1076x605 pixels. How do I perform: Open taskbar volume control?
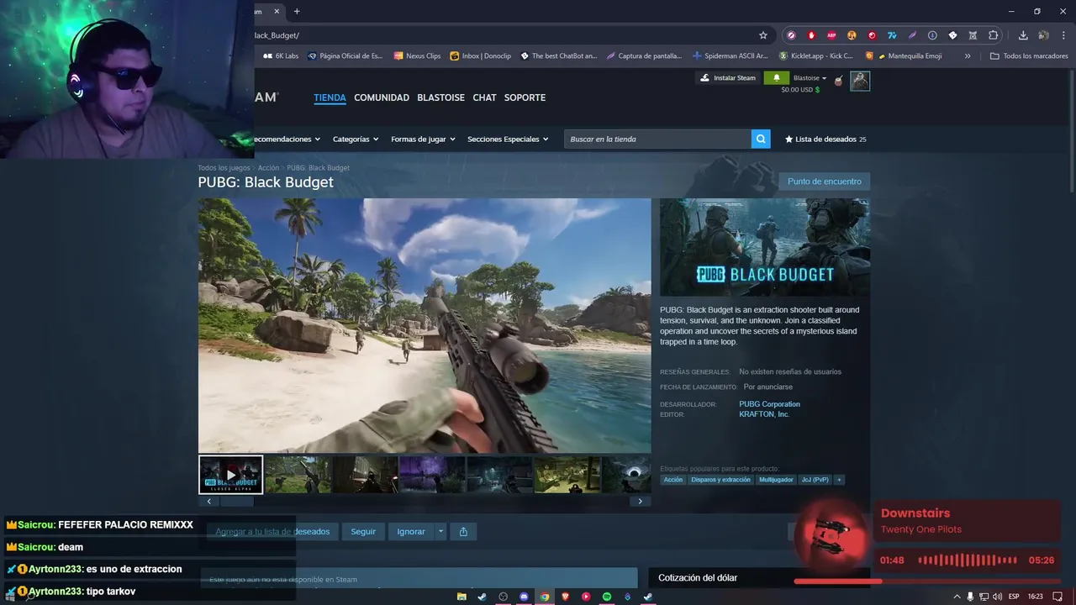click(996, 597)
